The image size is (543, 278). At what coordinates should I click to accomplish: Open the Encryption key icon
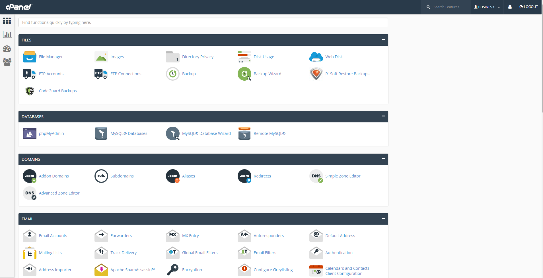[173, 270]
